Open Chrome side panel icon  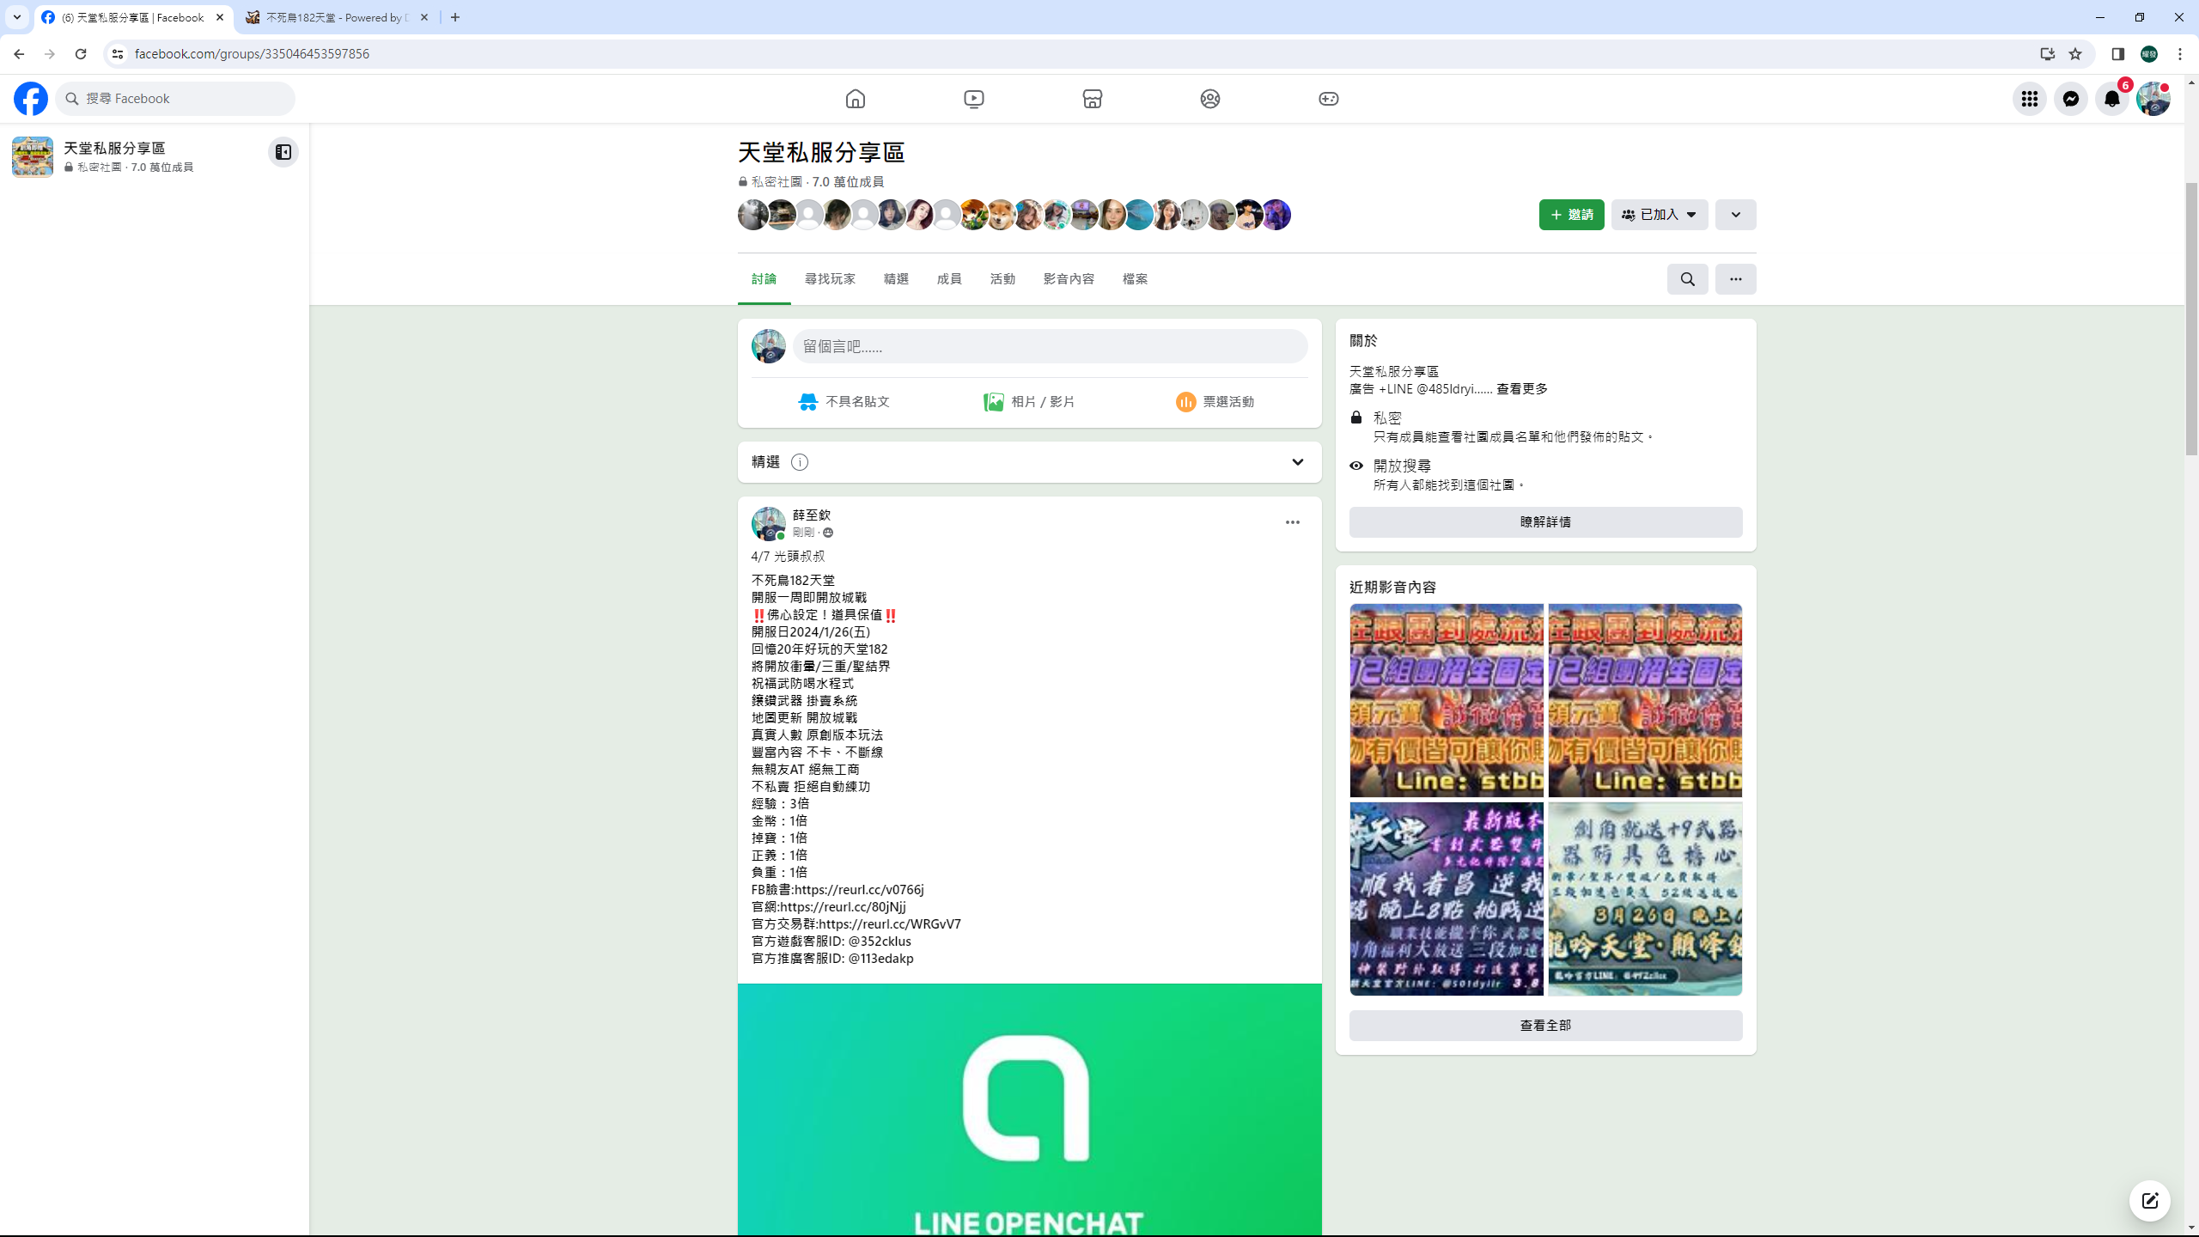pos(2118,53)
